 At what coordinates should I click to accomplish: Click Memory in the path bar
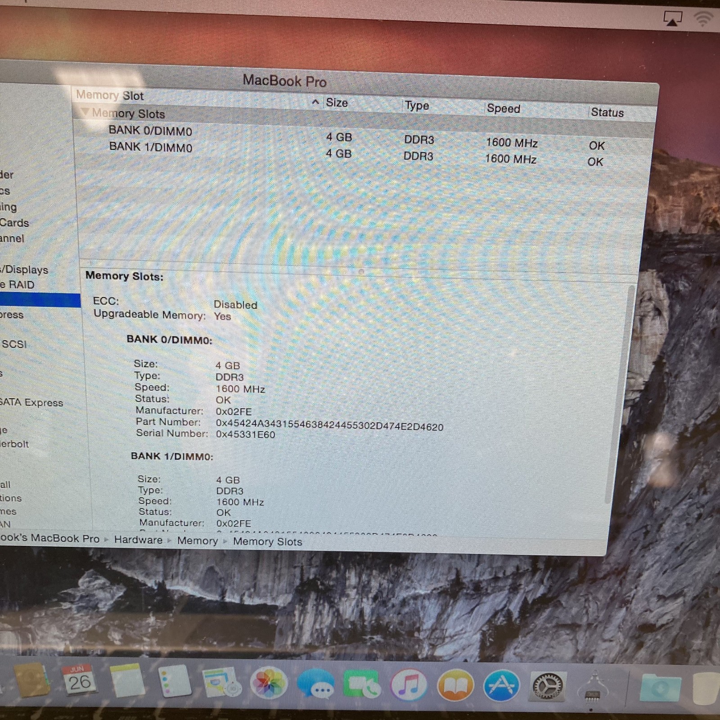point(198,540)
